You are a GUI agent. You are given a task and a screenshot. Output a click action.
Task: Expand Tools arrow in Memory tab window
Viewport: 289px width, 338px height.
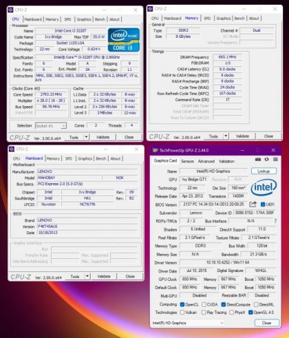pyautogui.click(x=226, y=136)
